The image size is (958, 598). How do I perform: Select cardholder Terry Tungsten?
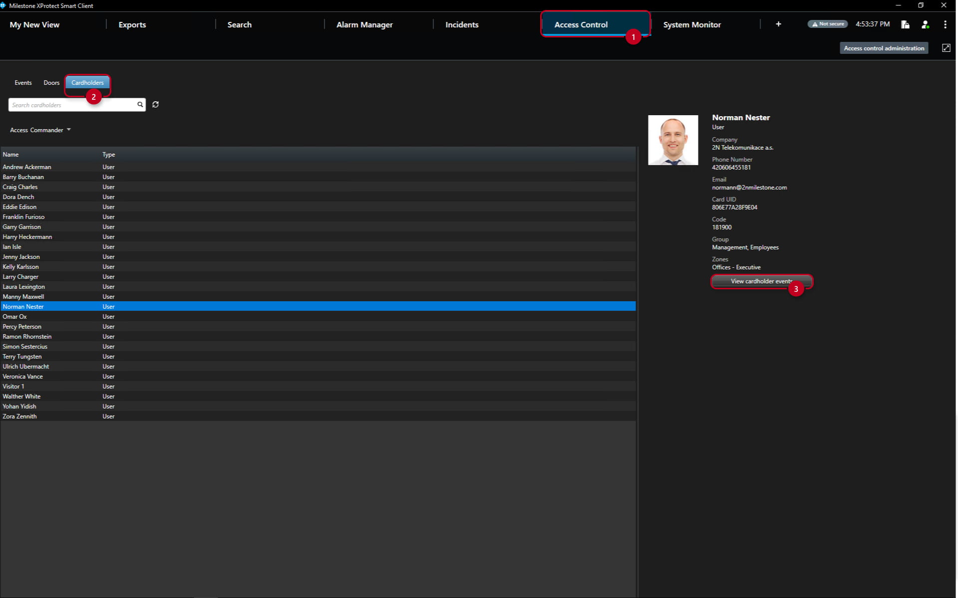tap(318, 357)
